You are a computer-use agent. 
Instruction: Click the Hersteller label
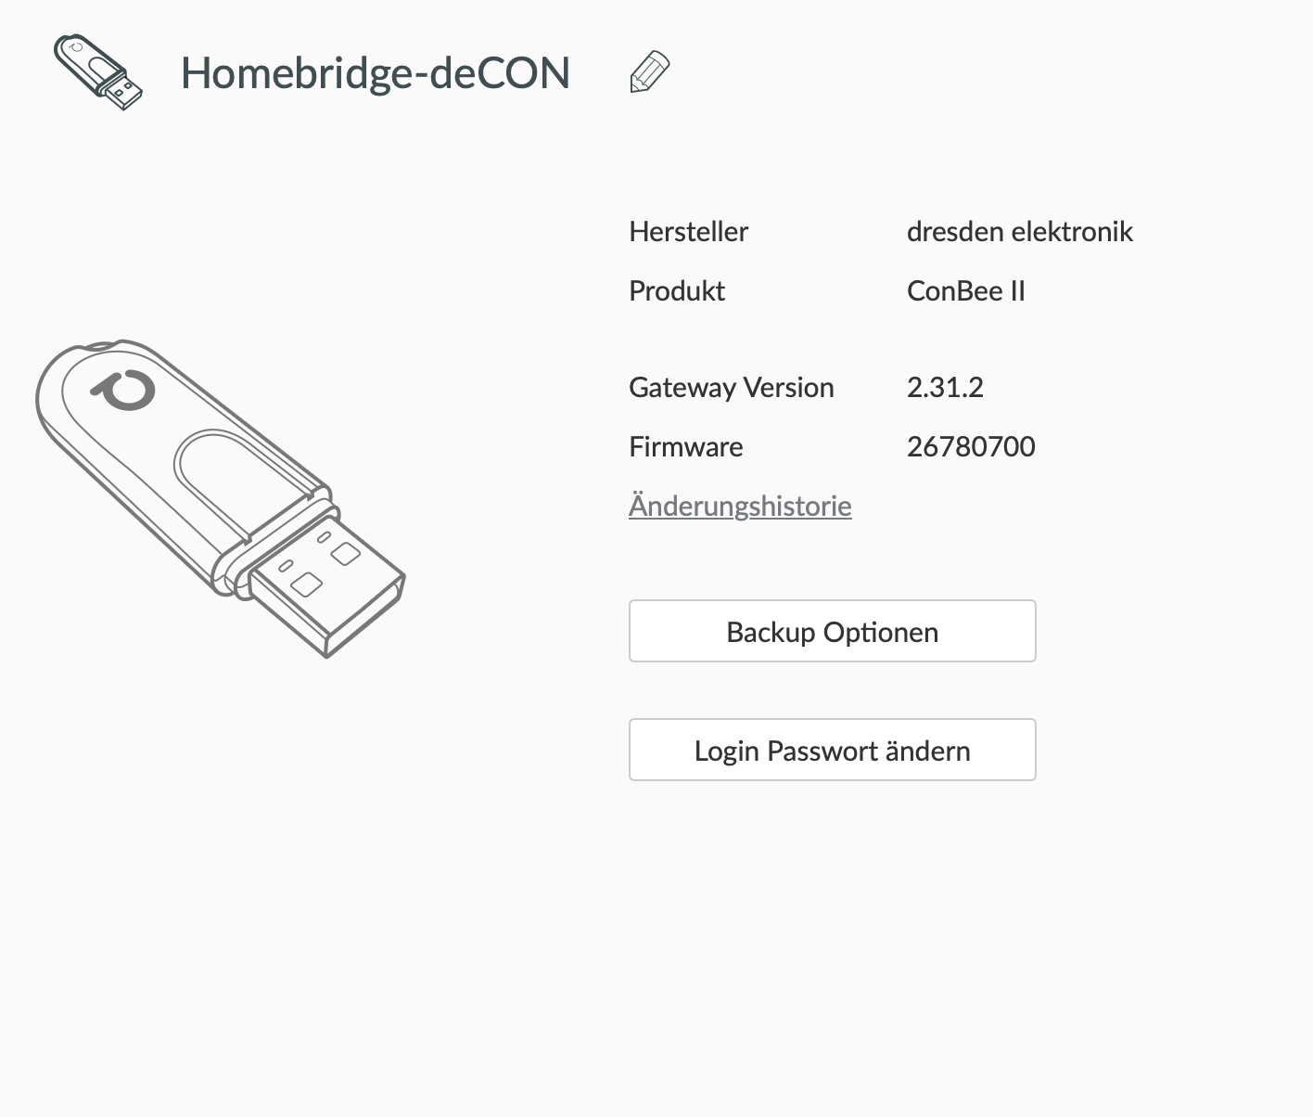point(688,231)
